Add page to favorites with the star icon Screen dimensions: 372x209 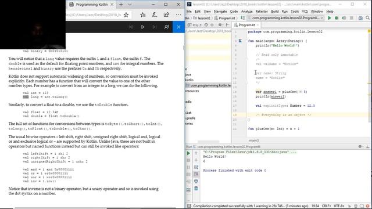(x=126, y=15)
